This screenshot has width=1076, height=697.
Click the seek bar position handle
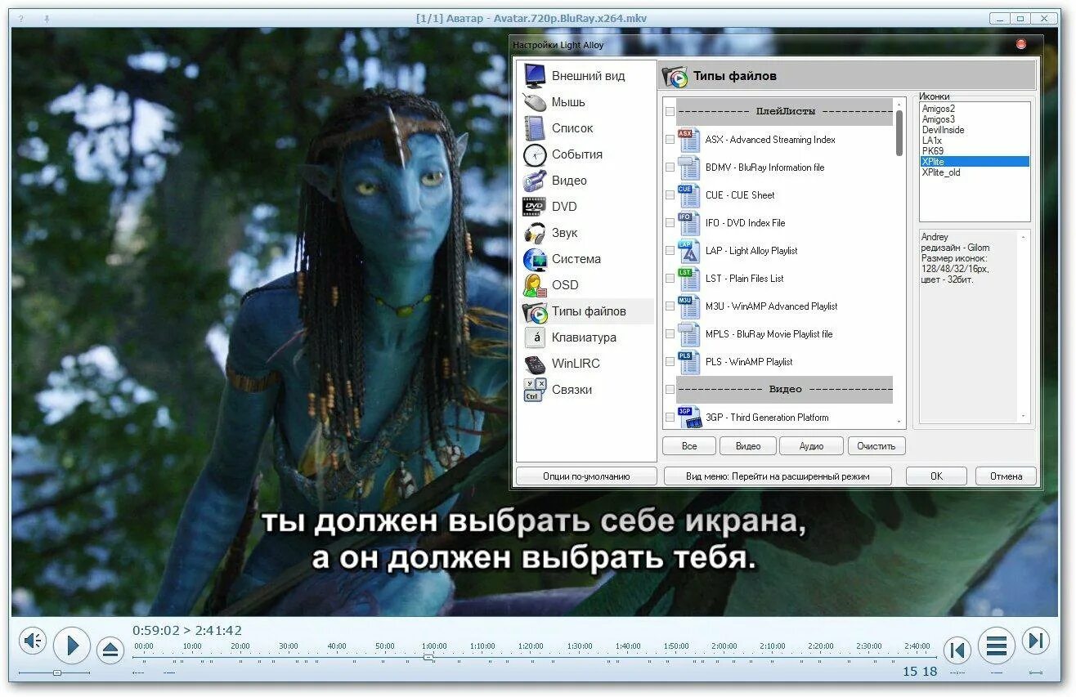click(428, 657)
